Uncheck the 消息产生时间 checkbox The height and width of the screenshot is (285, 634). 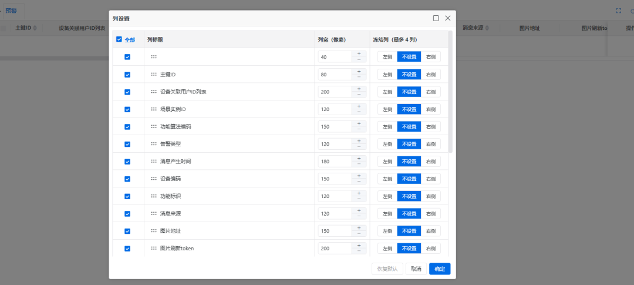point(127,162)
